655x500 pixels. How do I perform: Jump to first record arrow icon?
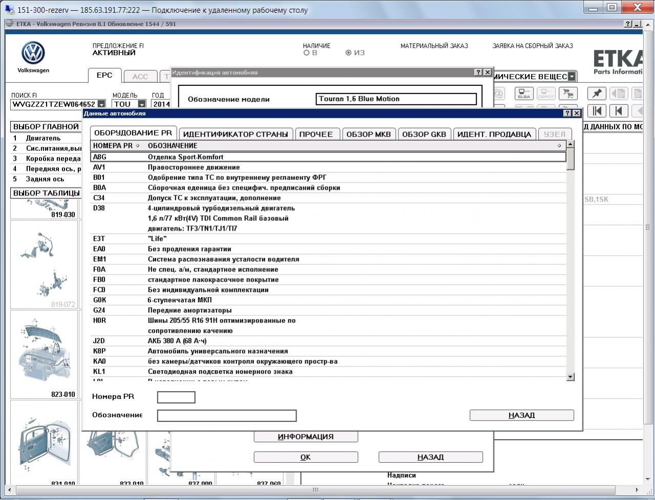coord(597,110)
